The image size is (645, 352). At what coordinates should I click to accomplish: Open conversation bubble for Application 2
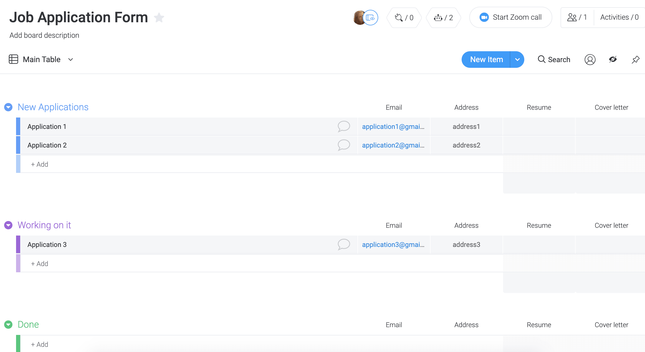[344, 145]
